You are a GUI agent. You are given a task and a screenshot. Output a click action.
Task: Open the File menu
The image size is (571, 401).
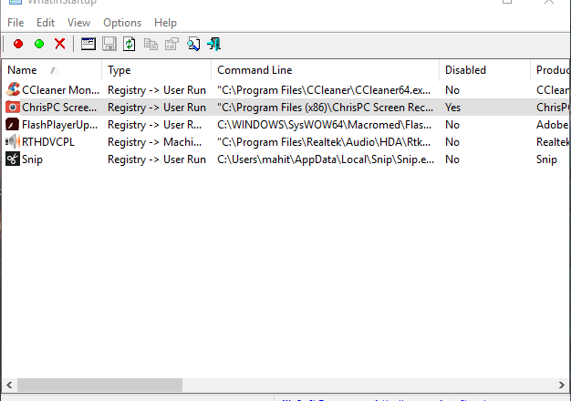click(16, 23)
